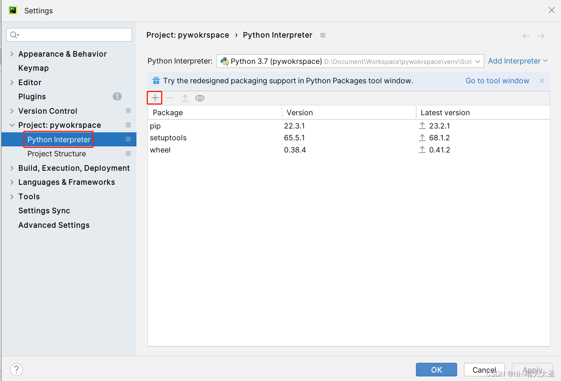
Task: Click the Plugins update count badge
Action: click(117, 97)
